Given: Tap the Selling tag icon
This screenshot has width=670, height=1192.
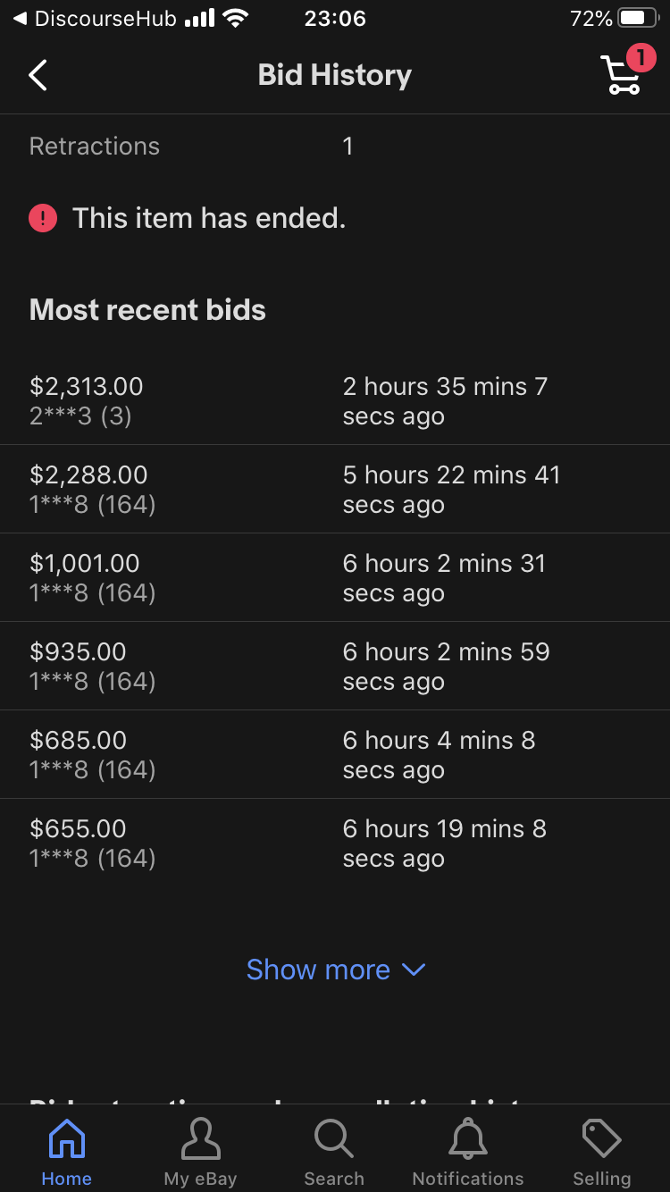Looking at the screenshot, I should coord(602,1139).
